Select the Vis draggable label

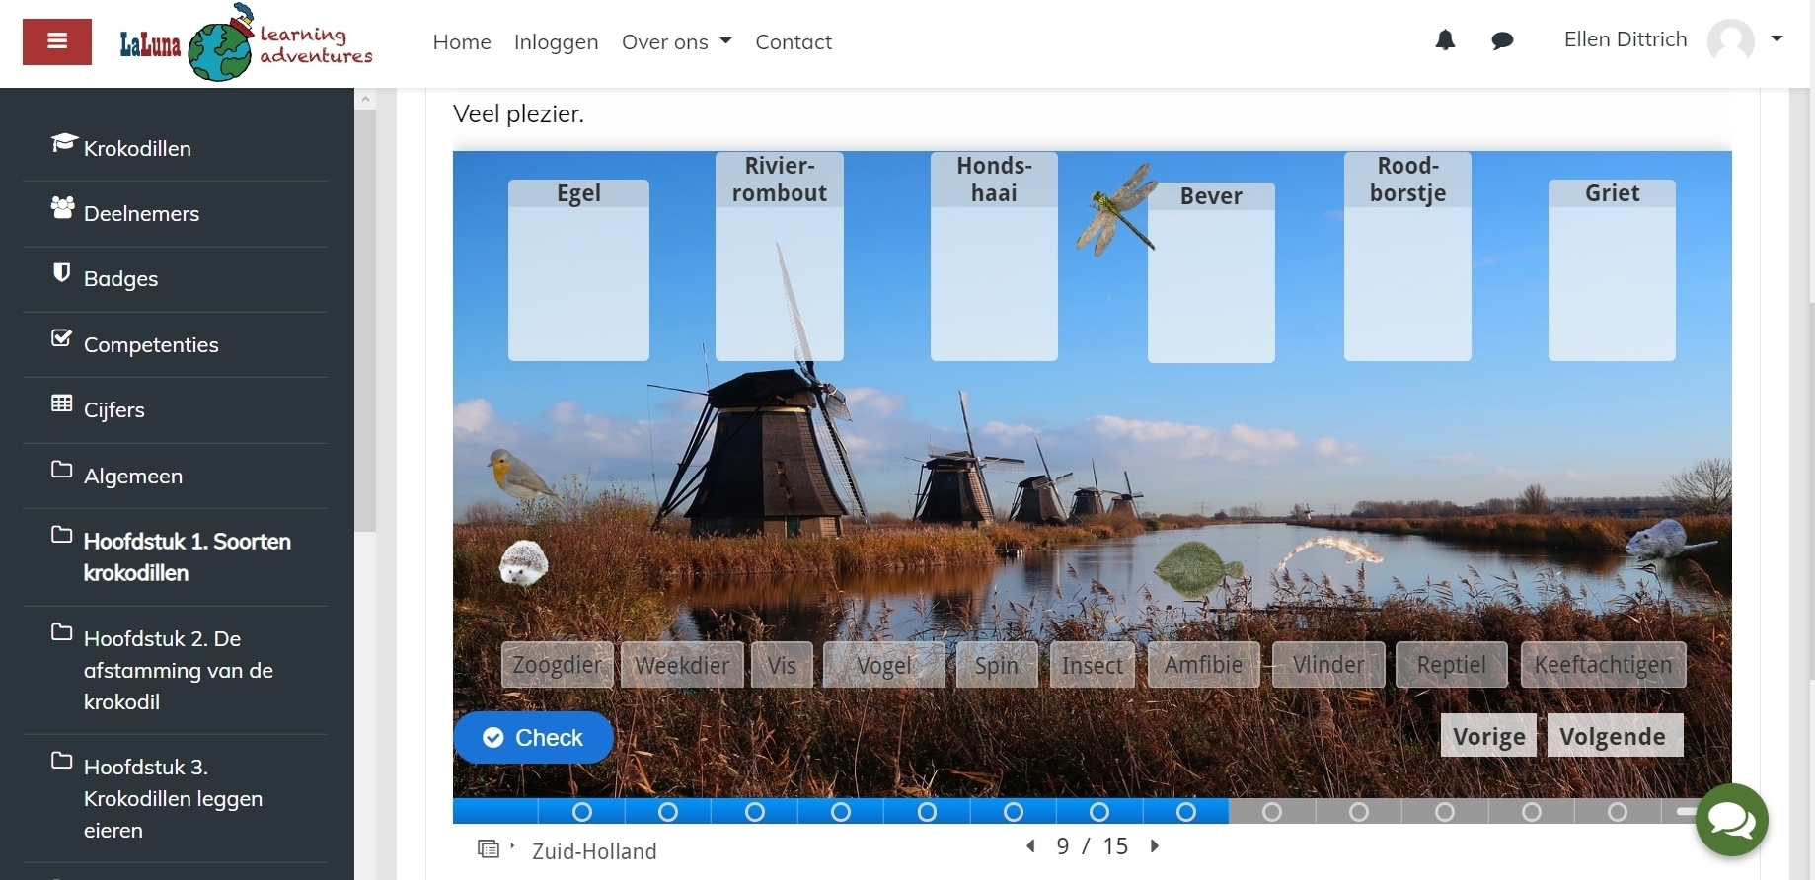(x=782, y=665)
